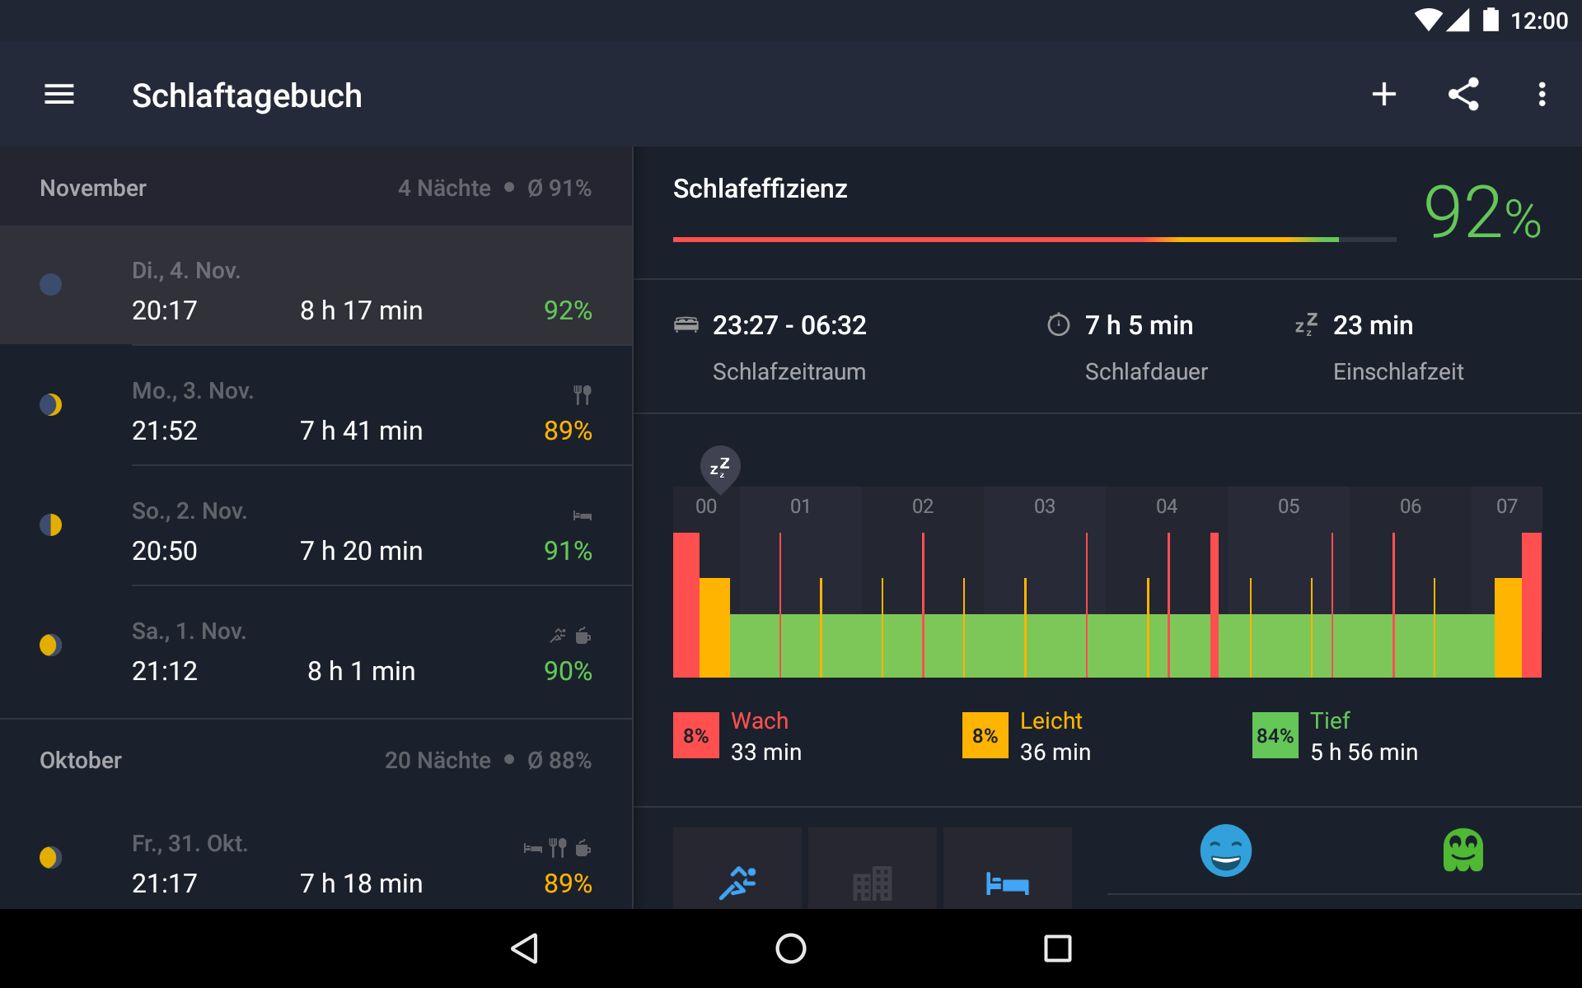This screenshot has height=988, width=1582.
Task: Tap the coffee cup tag on 1. Nov.
Action: tap(583, 636)
